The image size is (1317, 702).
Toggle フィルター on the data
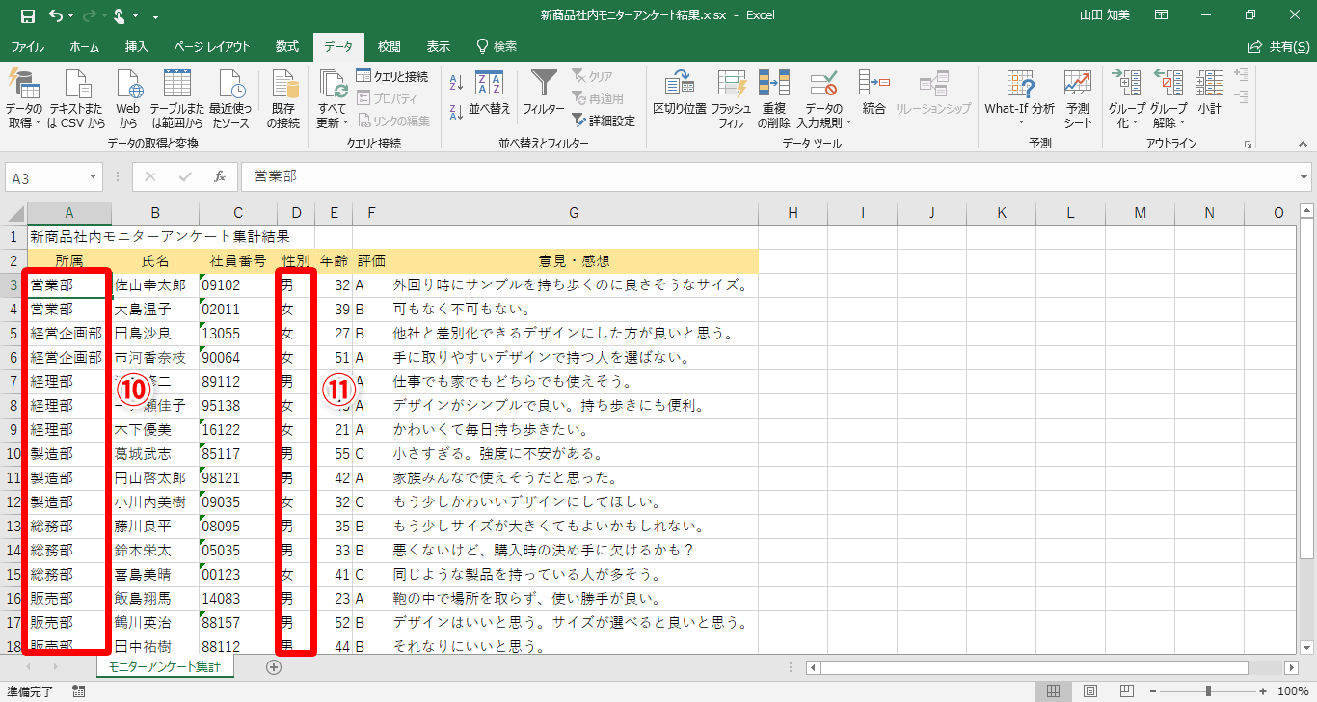pyautogui.click(x=544, y=93)
